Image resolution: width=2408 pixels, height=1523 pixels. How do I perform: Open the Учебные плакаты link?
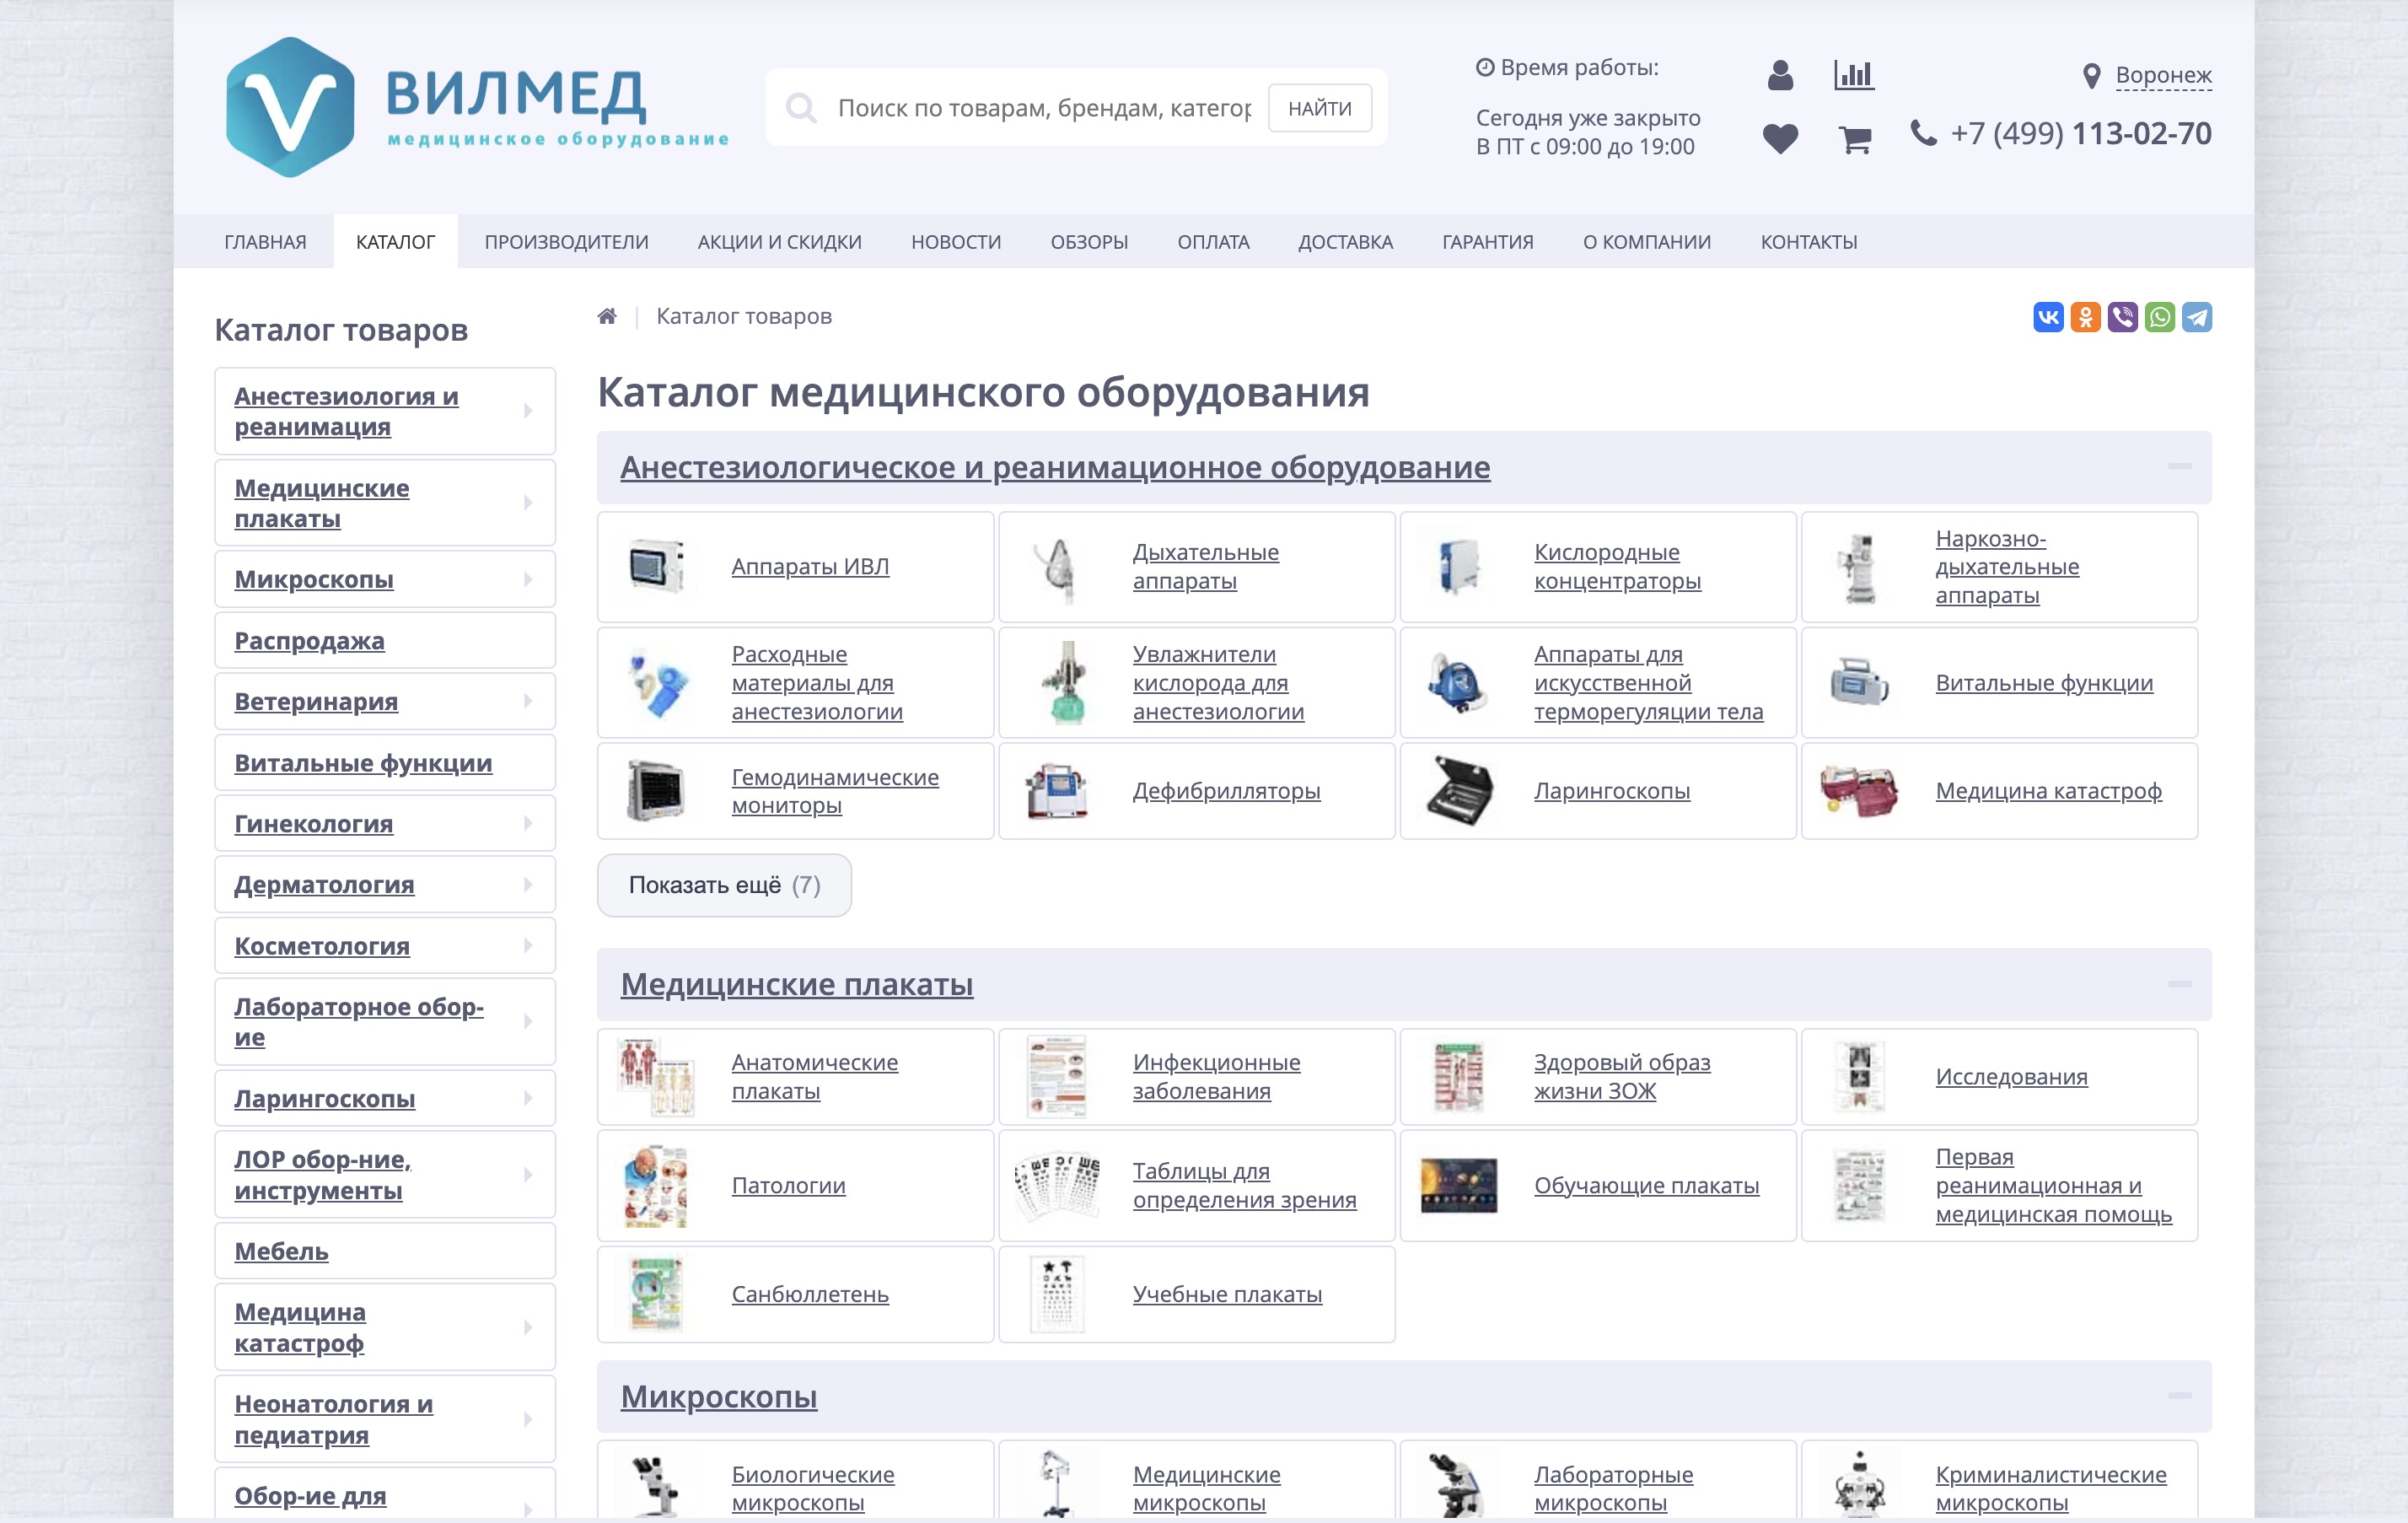[1227, 1294]
